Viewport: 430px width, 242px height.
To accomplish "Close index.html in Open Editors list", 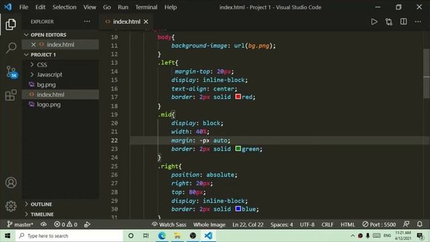I will pyautogui.click(x=34, y=44).
